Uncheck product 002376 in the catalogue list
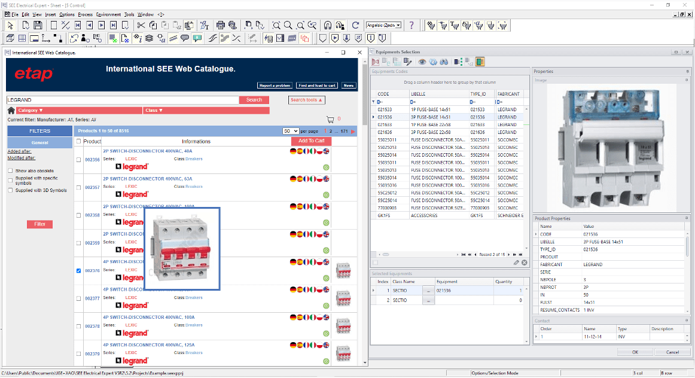695x378 pixels. [78, 270]
